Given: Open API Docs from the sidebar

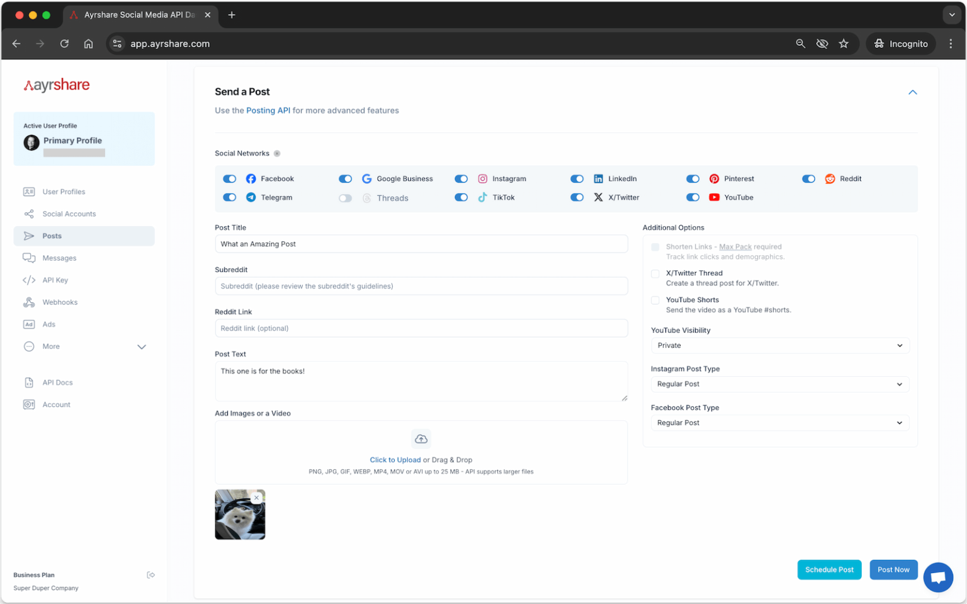Looking at the screenshot, I should coord(57,382).
